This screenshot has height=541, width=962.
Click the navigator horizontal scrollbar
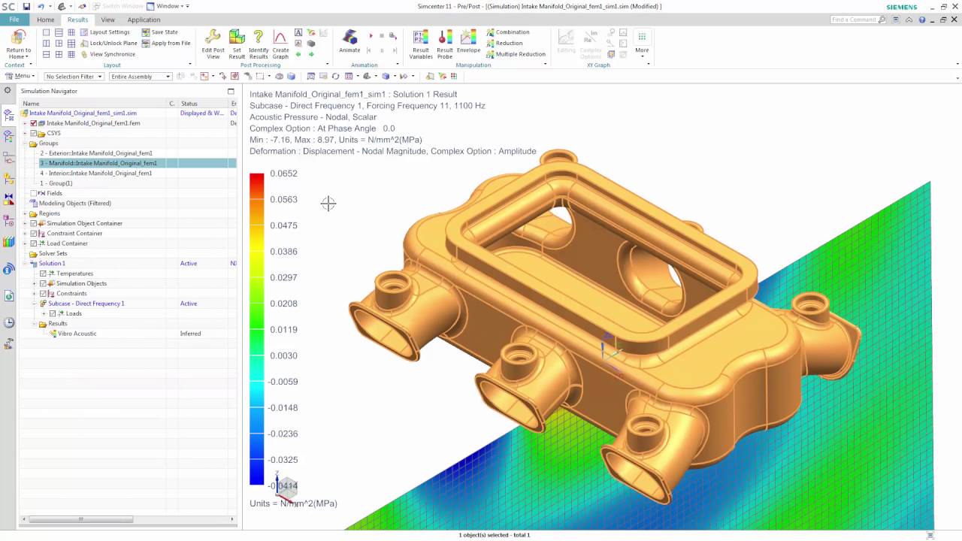tap(81, 519)
